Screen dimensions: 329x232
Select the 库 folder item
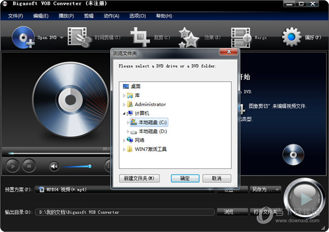click(x=137, y=95)
